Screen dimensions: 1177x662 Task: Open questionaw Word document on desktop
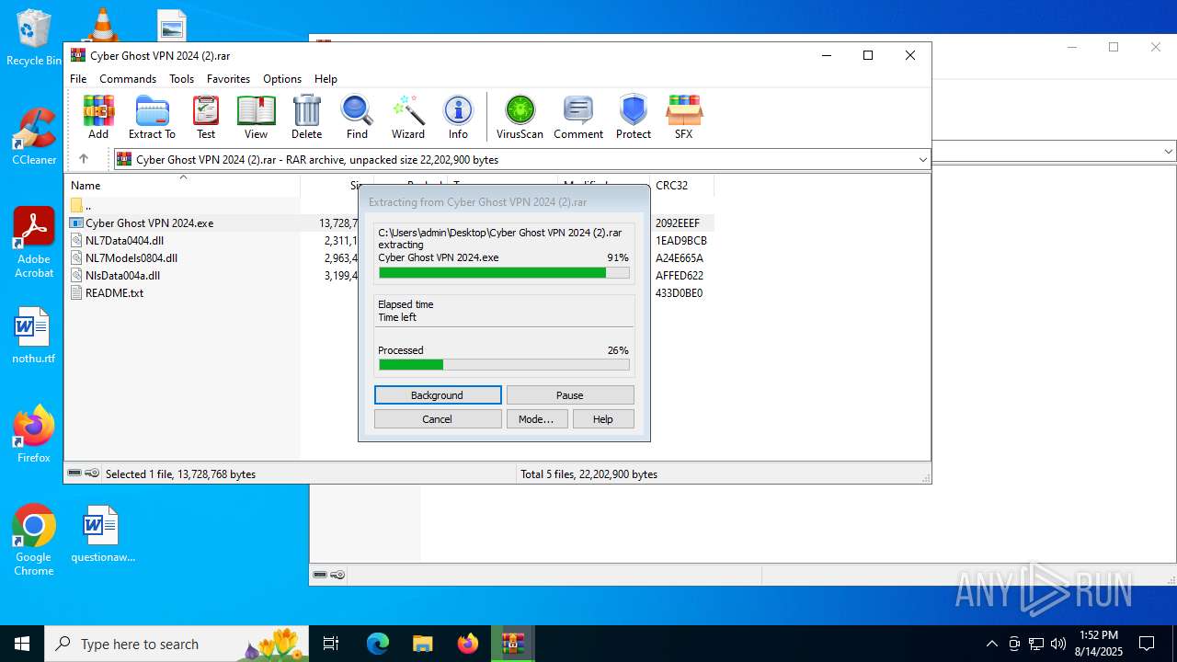(x=102, y=533)
